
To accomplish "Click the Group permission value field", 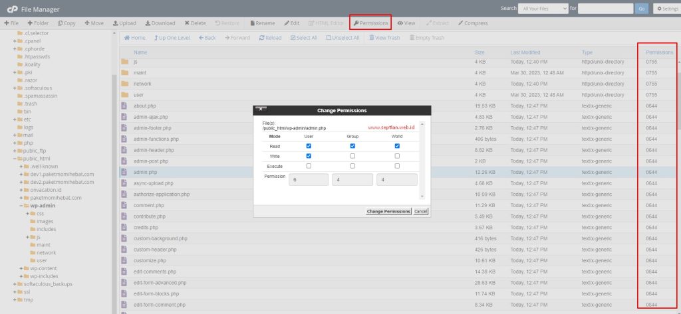I will click(x=352, y=179).
